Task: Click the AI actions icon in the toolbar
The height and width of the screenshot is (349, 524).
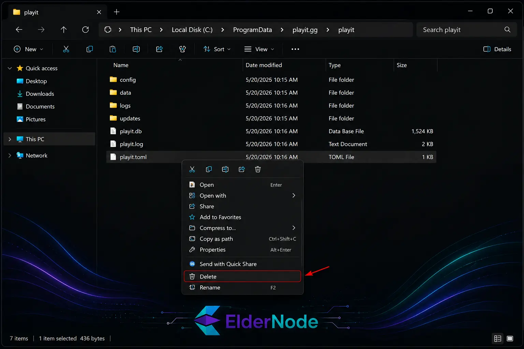Action: [183, 49]
